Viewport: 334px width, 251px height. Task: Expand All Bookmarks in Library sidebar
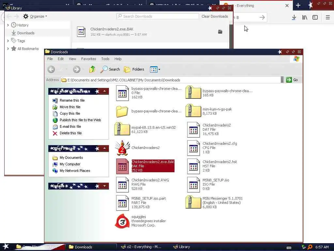(8, 49)
